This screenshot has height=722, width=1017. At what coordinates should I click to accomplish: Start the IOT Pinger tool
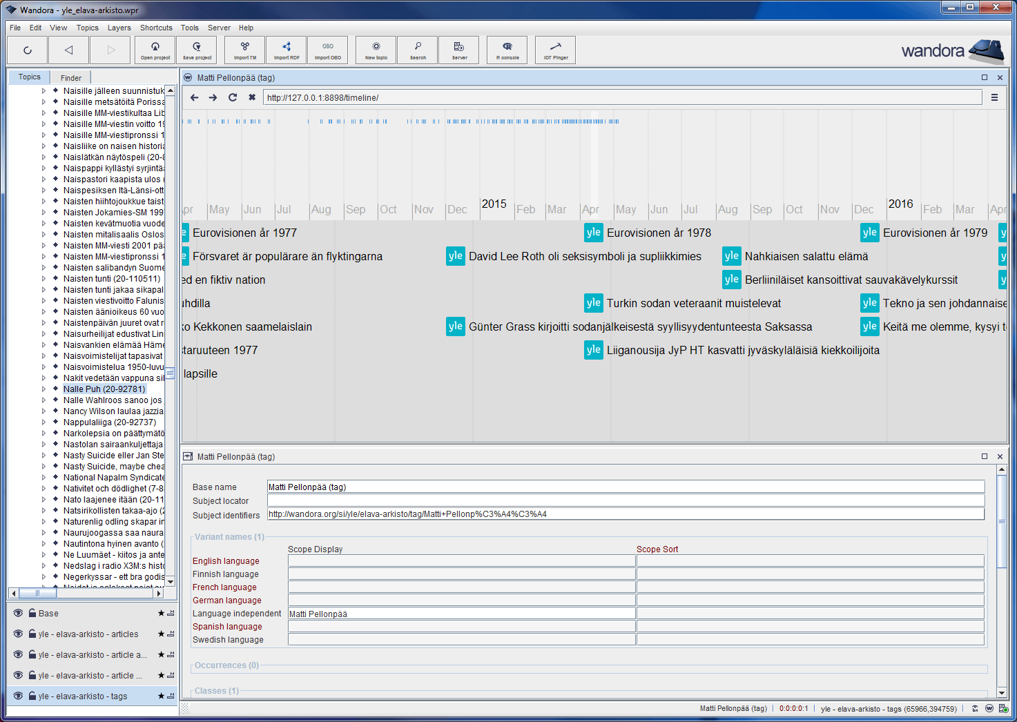(556, 50)
